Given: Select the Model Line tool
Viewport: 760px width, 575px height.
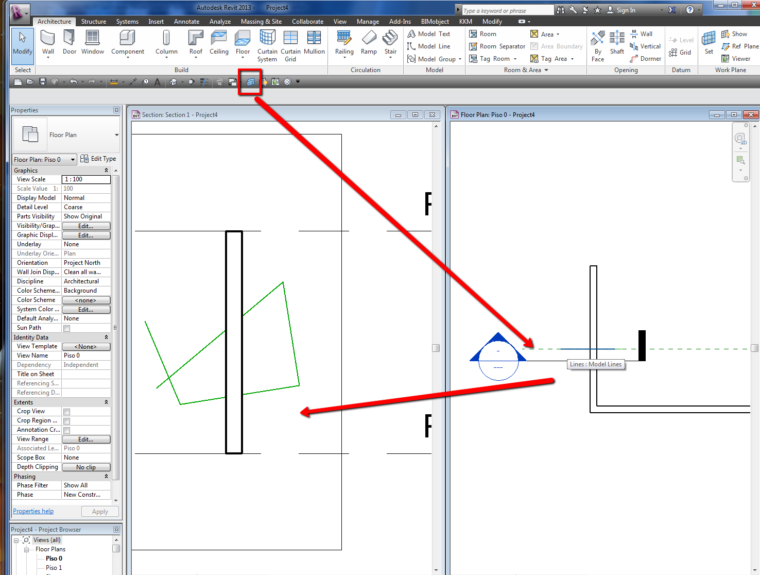Looking at the screenshot, I should point(429,46).
